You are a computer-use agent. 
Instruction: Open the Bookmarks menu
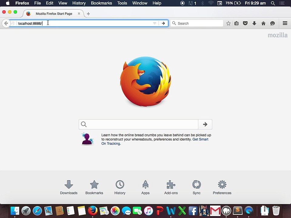point(102,3)
